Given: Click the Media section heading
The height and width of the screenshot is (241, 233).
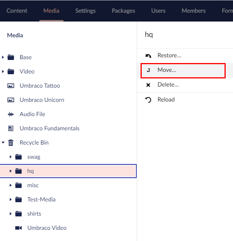Looking at the screenshot, I should point(15,35).
